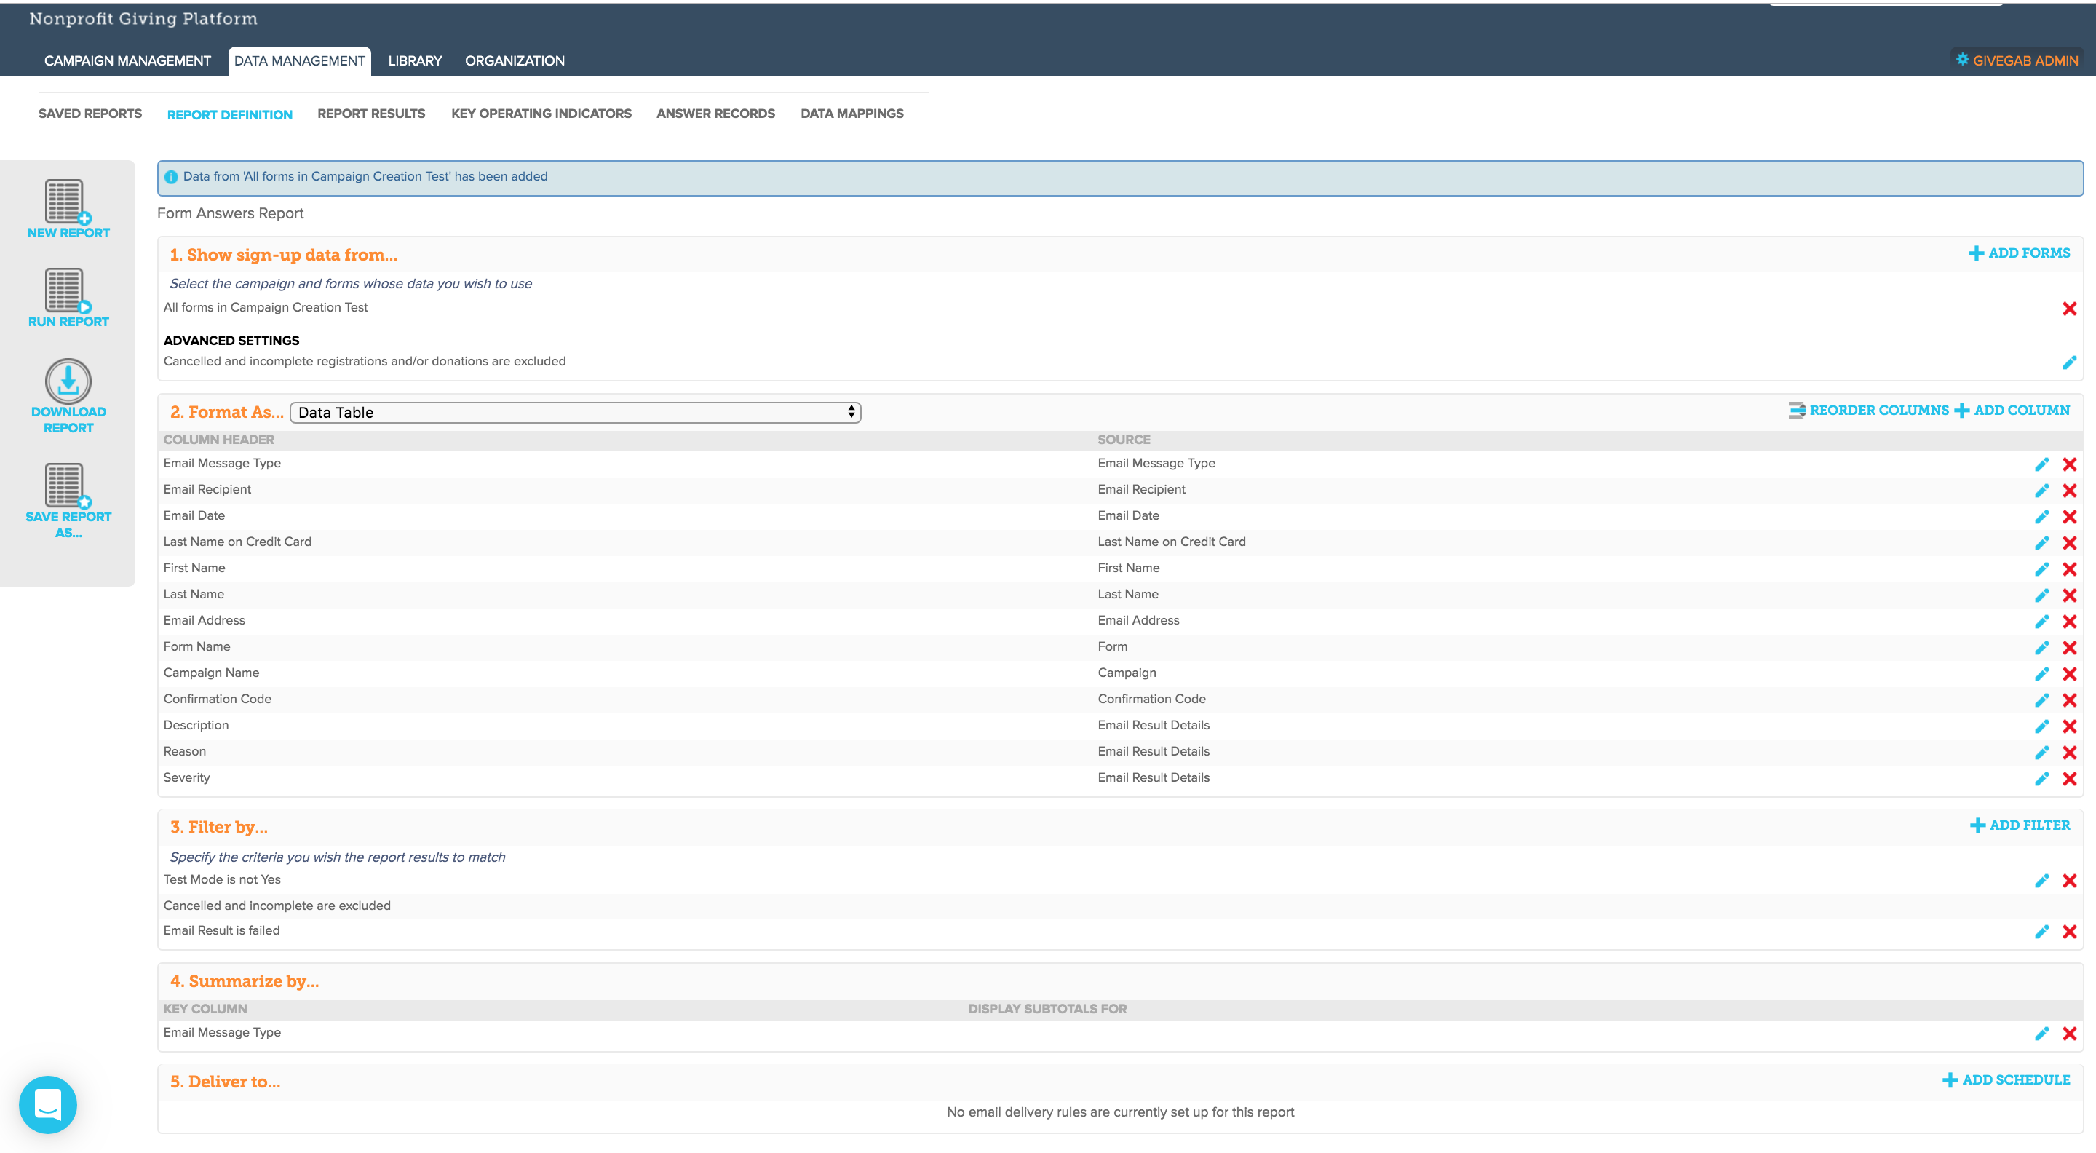Edit the Advanced Settings pencil icon

2069,362
